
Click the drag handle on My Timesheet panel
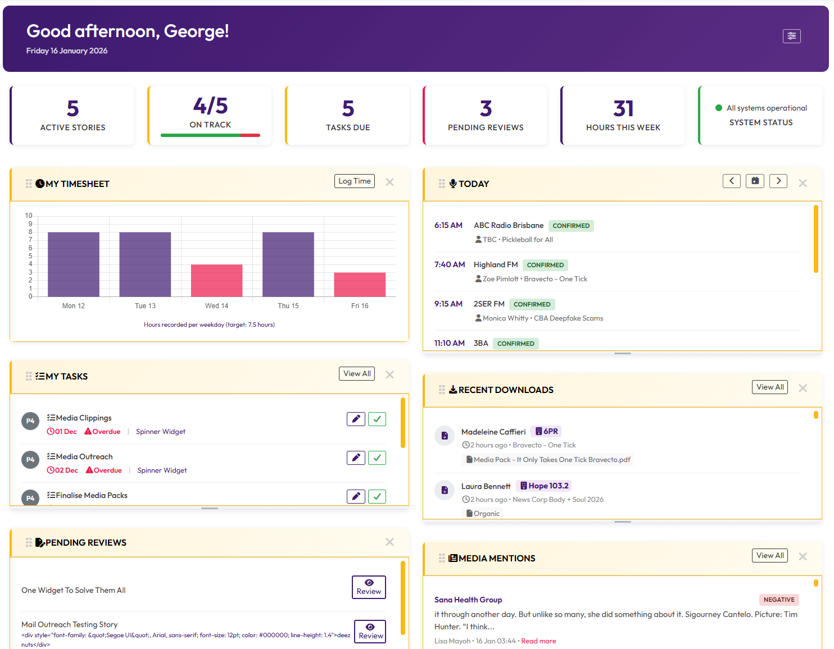pyautogui.click(x=29, y=183)
